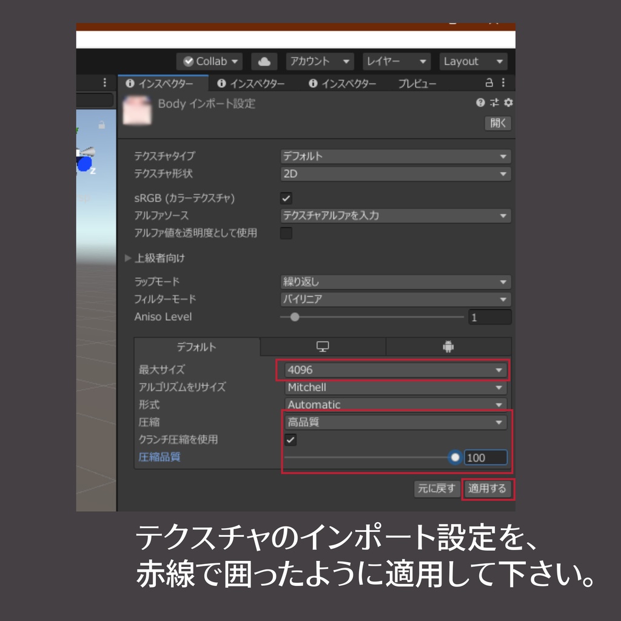Open the テクスチャタイプ dropdown

pyautogui.click(x=395, y=156)
